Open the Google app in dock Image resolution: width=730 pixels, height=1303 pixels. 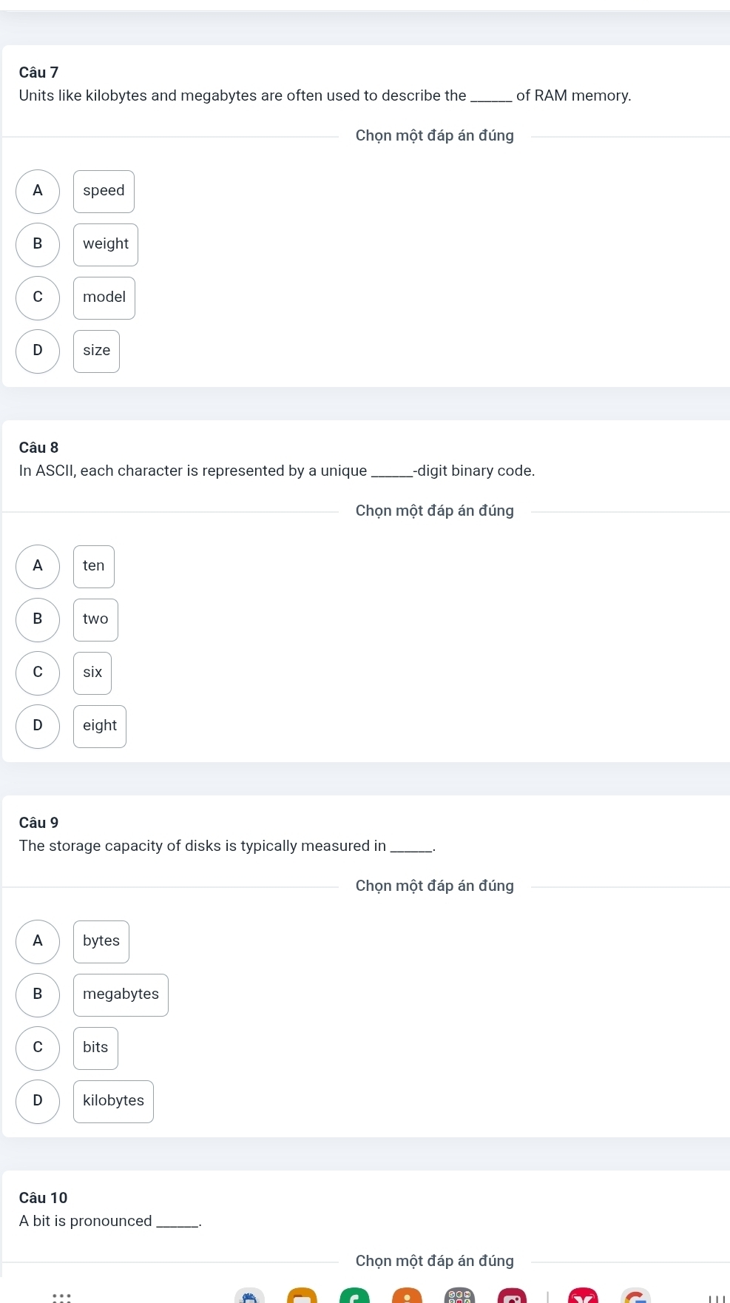pos(636,1296)
